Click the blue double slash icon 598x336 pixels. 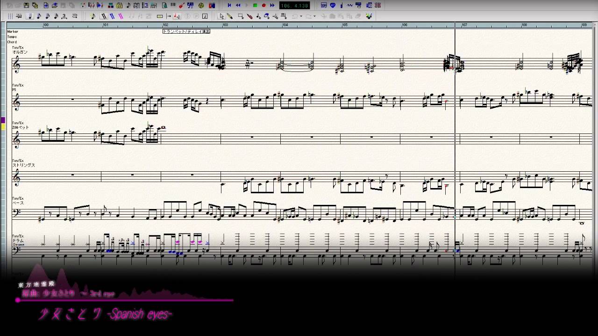[x=112, y=16]
